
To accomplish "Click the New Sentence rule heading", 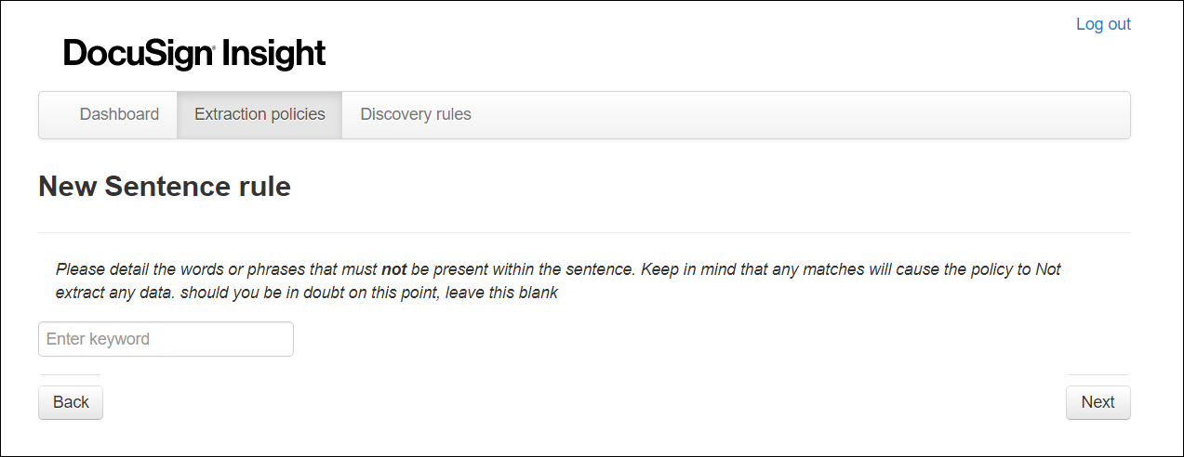I will coord(165,187).
